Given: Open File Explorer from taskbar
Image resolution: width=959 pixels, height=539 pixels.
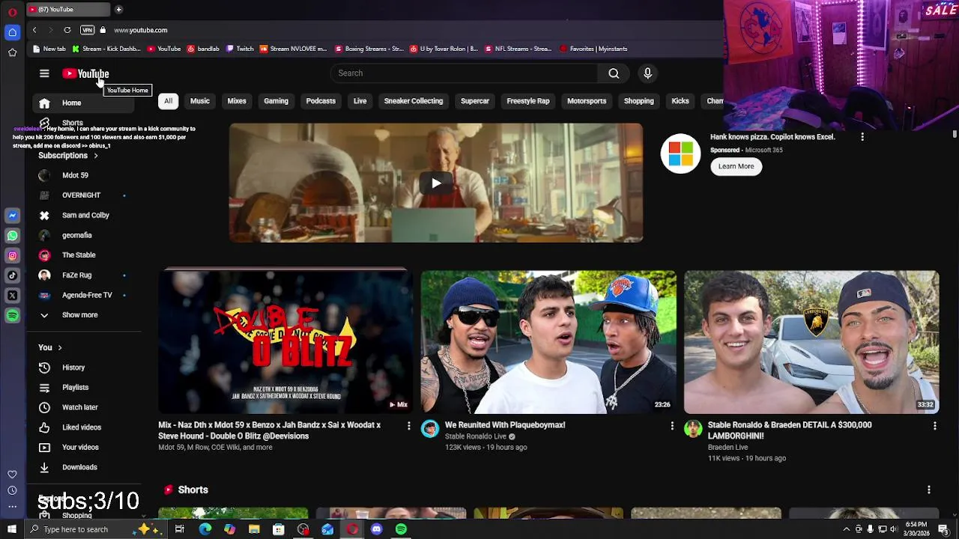Looking at the screenshot, I should [254, 529].
